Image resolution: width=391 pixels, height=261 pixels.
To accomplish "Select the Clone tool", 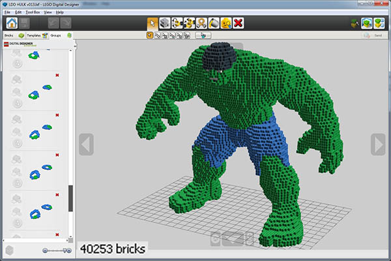I will tap(166, 23).
